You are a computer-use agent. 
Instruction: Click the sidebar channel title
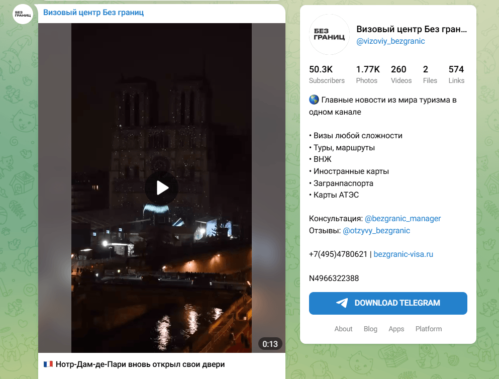[412, 29]
